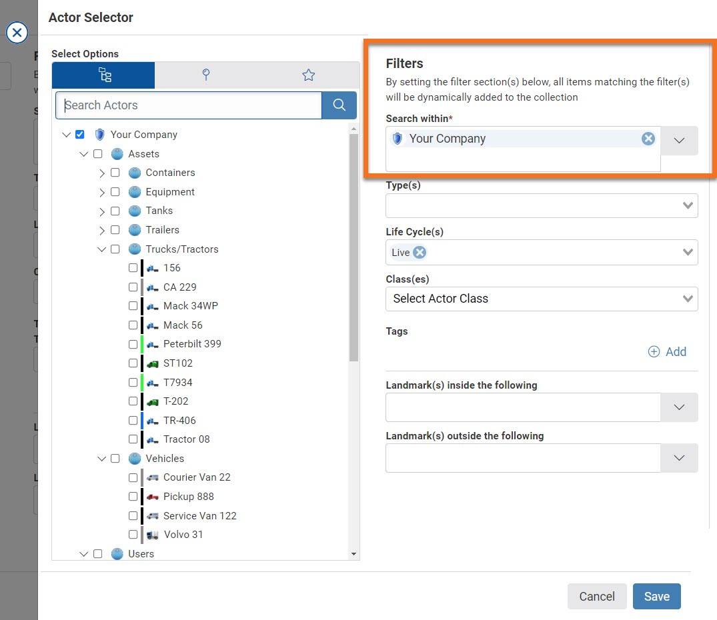
Task: Enable the checkbox for Peterbilt 399
Action: [133, 344]
